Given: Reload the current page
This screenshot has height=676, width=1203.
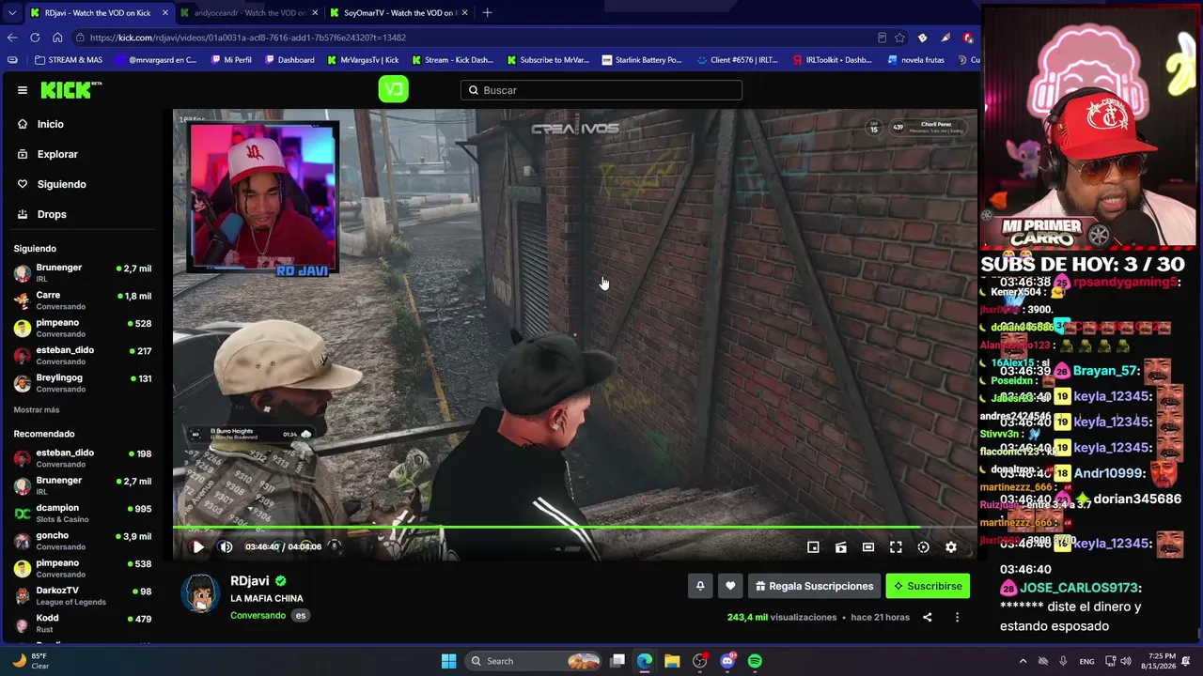Looking at the screenshot, I should pyautogui.click(x=35, y=38).
